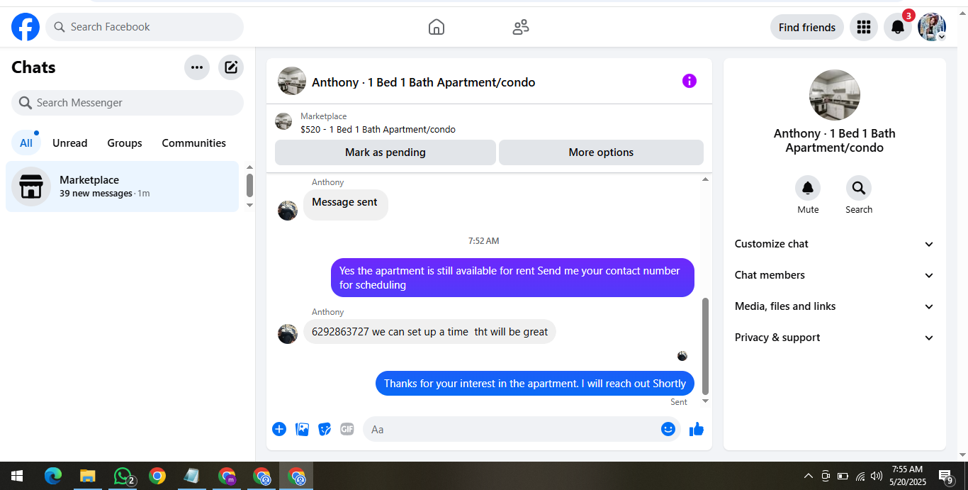Expand the Customize chat section
The height and width of the screenshot is (490, 968).
pos(835,244)
